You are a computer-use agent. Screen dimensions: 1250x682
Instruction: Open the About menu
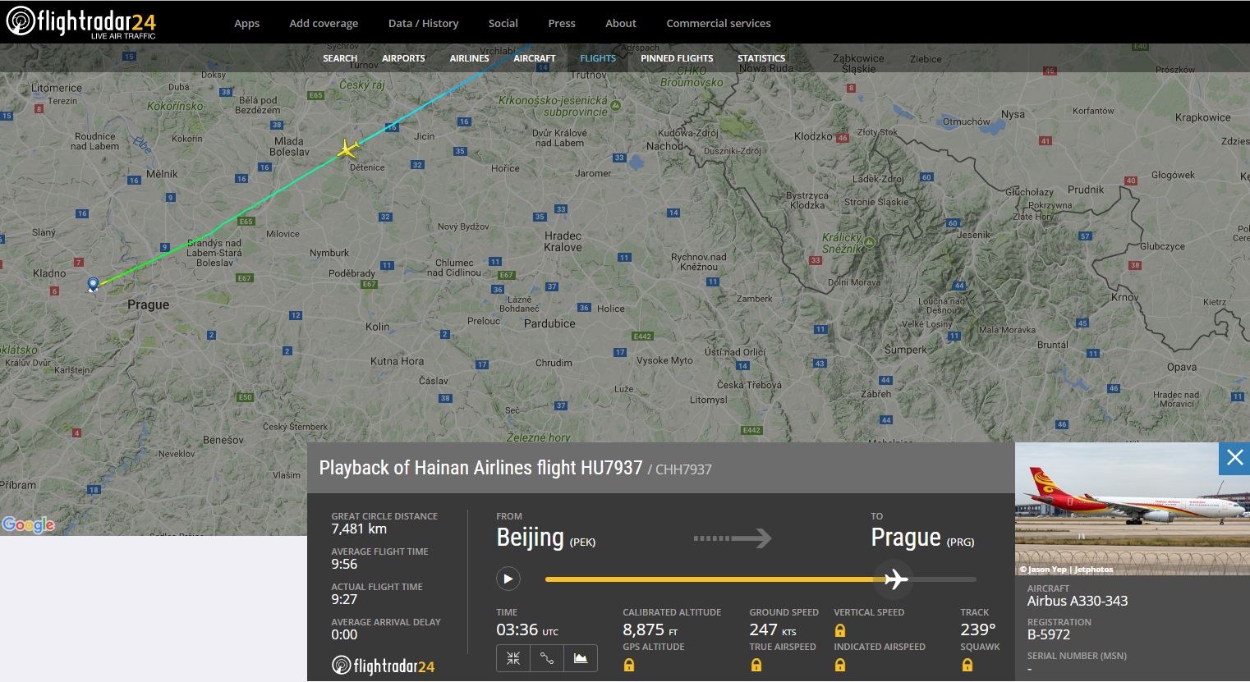pyautogui.click(x=621, y=23)
